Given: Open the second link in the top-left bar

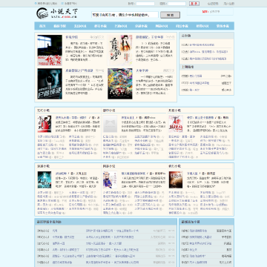Looking at the screenshot, I should [x=70, y=4].
